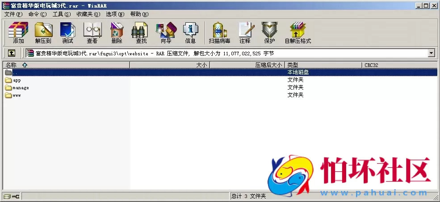This screenshot has height=202, width=440.
Task: Click the Test (测试) toolbar icon
Action: (x=67, y=30)
